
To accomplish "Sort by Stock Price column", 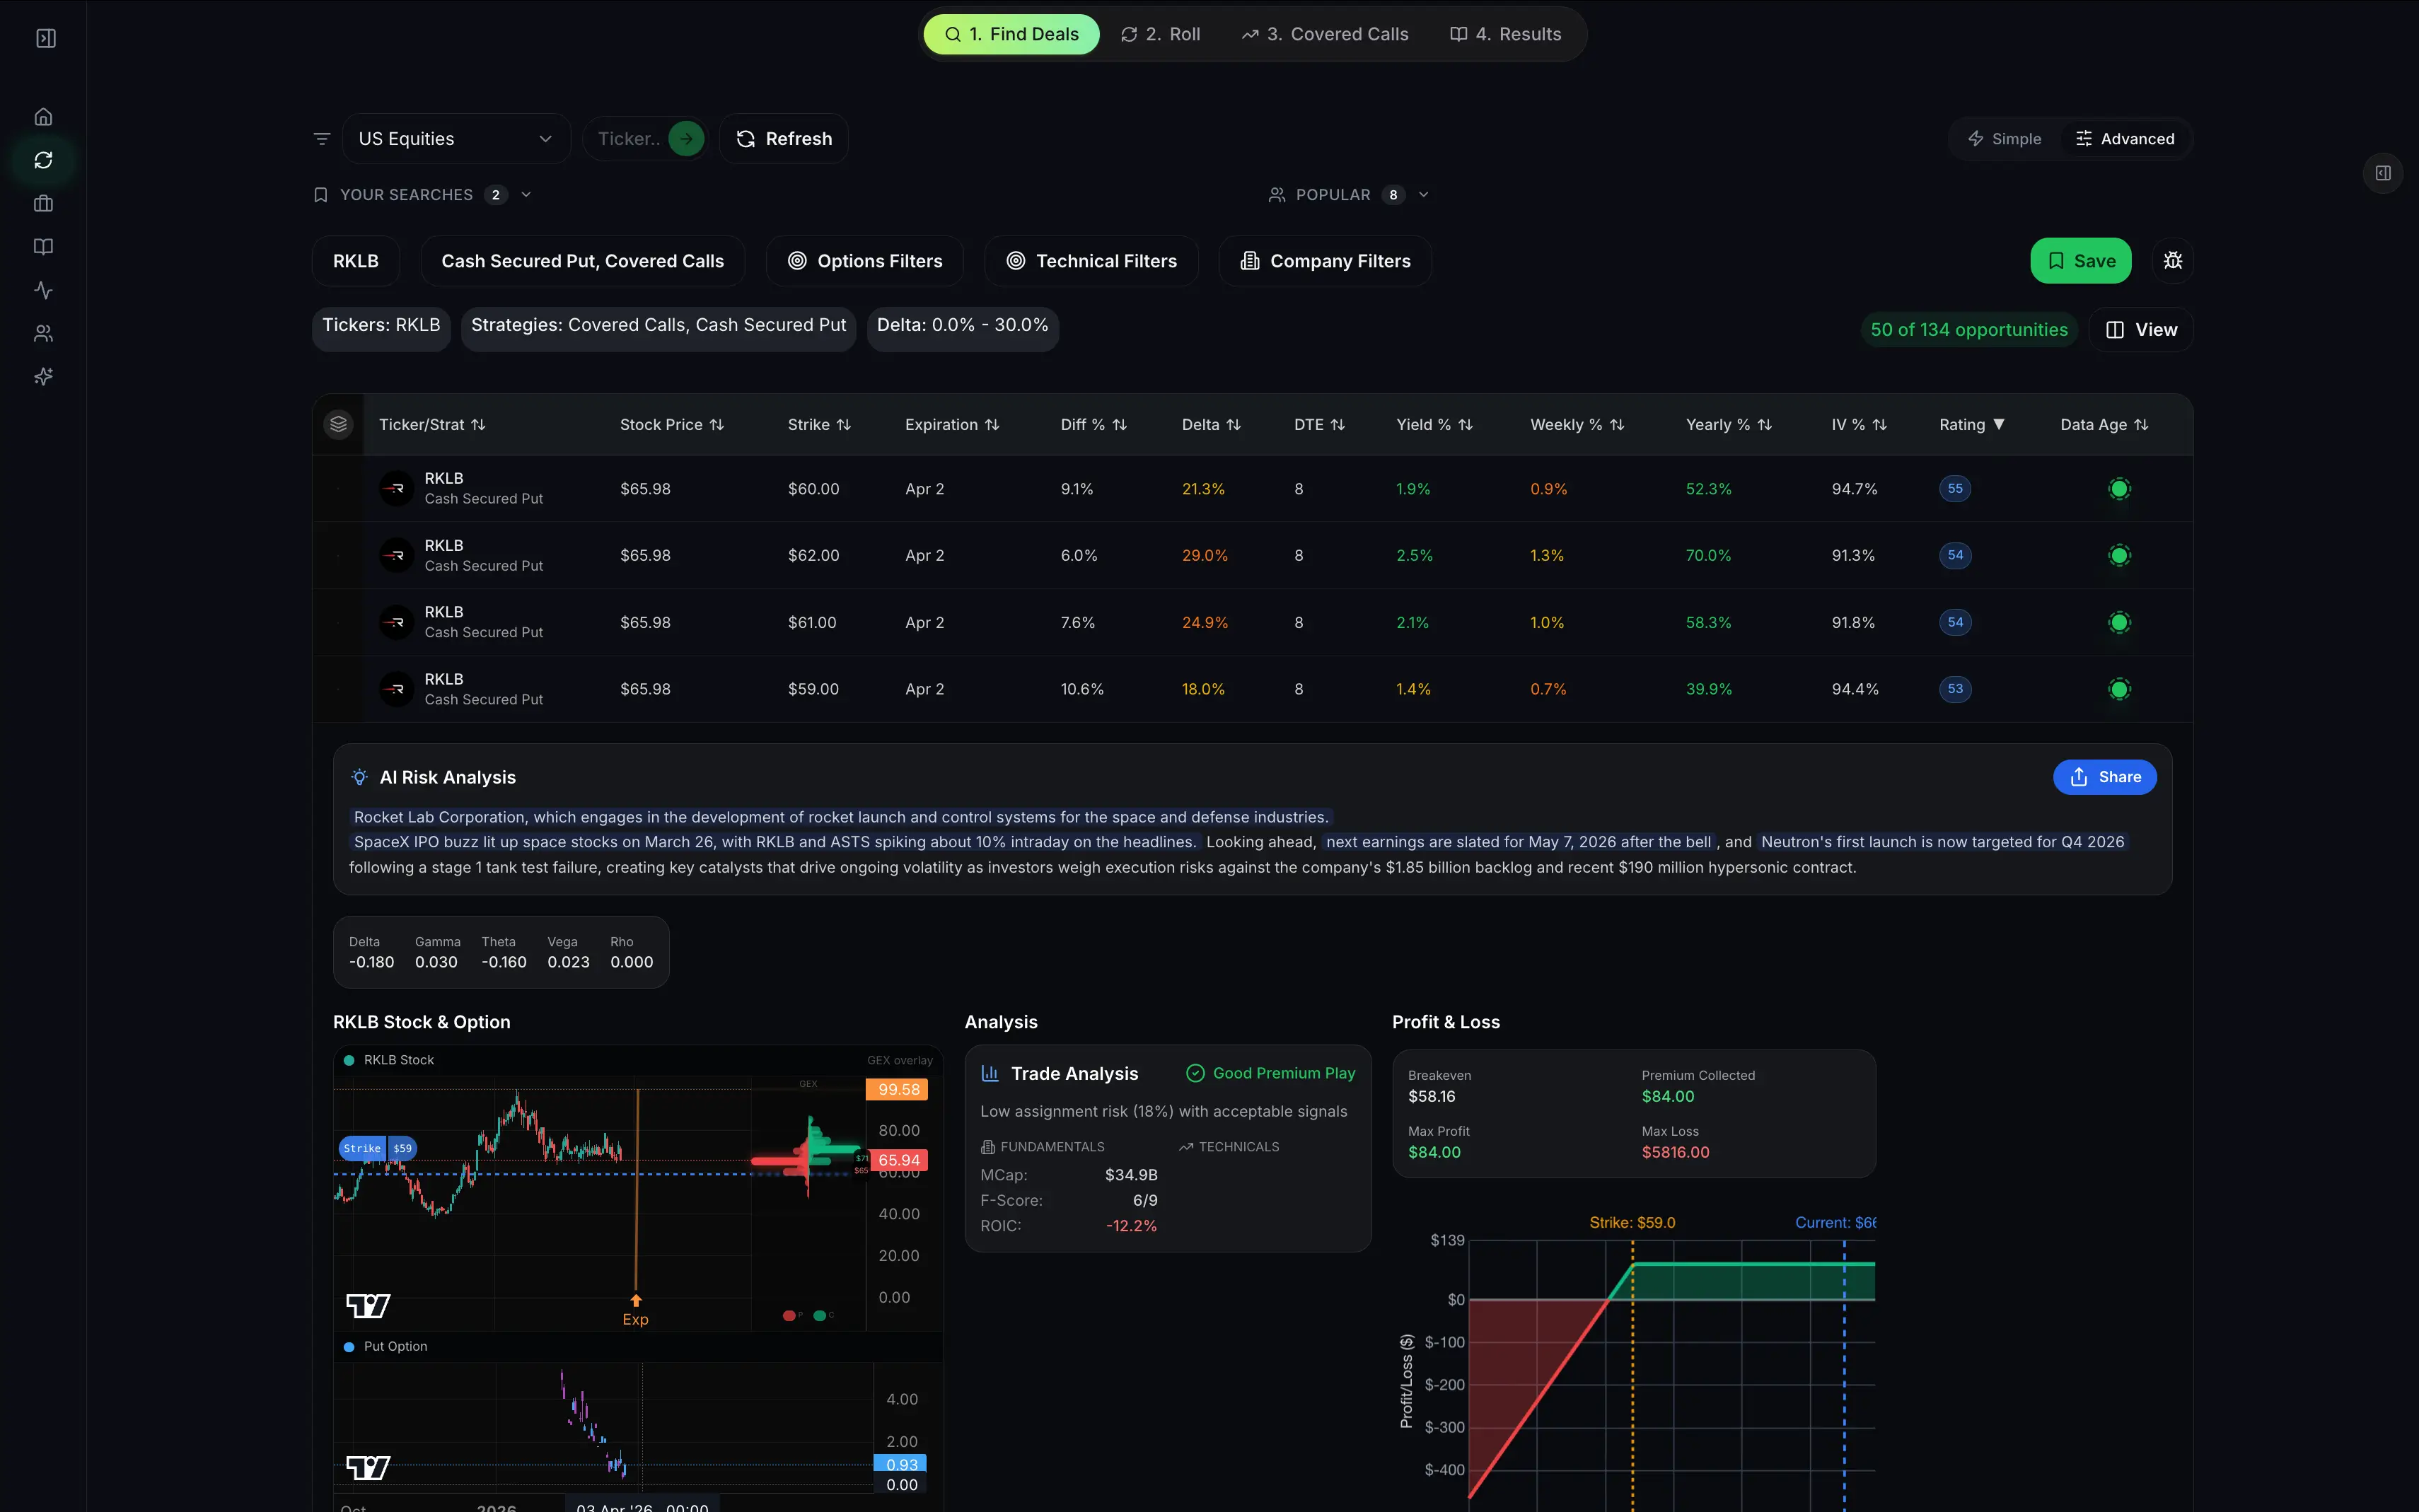I will click(672, 424).
